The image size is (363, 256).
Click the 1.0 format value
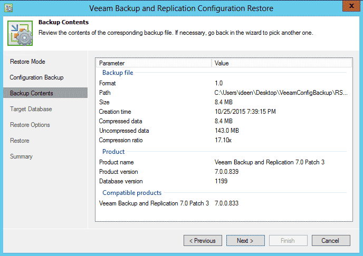pyautogui.click(x=219, y=83)
